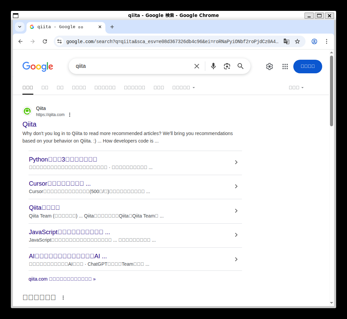This screenshot has width=347, height=319.
Task: Click the translate icon in the address bar
Action: click(x=287, y=41)
